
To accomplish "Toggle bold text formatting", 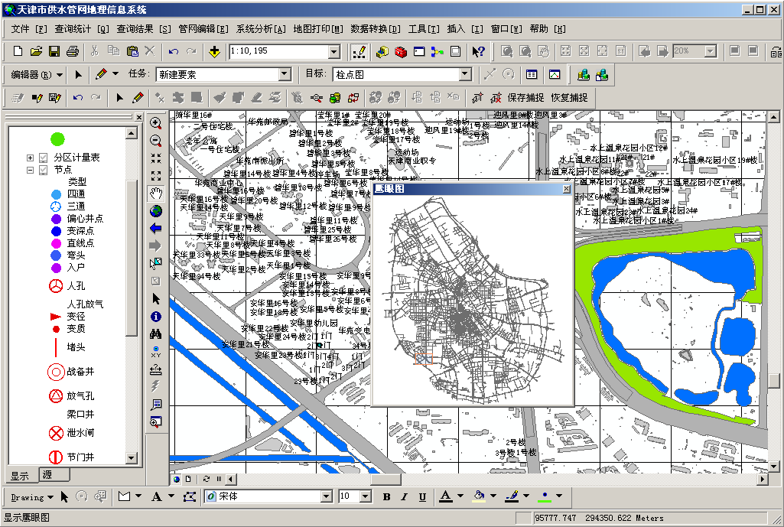I will [x=386, y=497].
